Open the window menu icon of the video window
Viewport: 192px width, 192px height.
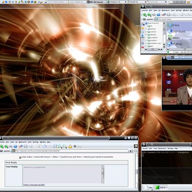164,58
